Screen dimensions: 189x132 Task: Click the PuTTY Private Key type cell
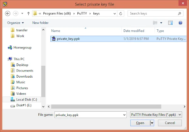tap(171, 39)
